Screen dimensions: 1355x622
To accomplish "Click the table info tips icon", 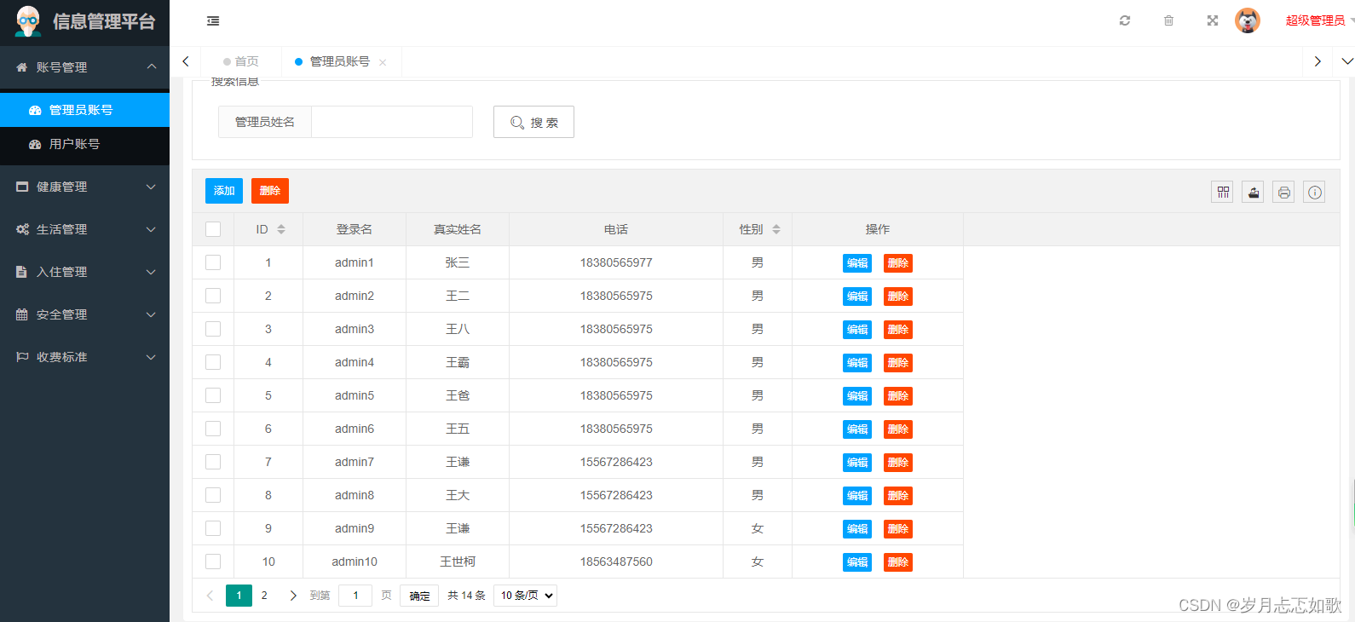I will [1315, 192].
